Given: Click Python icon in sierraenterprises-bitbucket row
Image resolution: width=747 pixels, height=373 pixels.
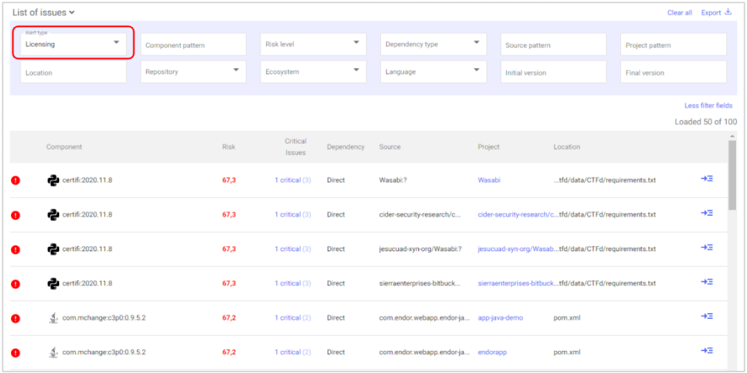Looking at the screenshot, I should 53,283.
